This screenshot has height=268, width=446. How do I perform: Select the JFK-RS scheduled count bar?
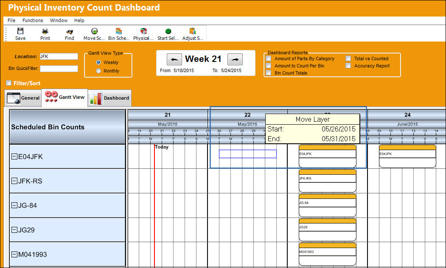tap(327, 181)
